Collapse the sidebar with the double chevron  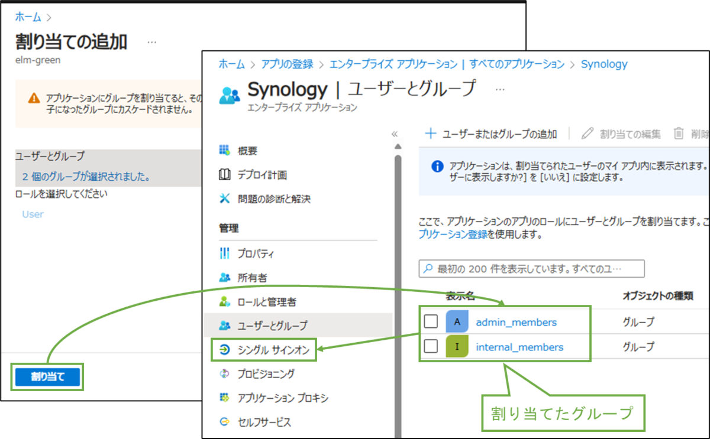click(395, 134)
